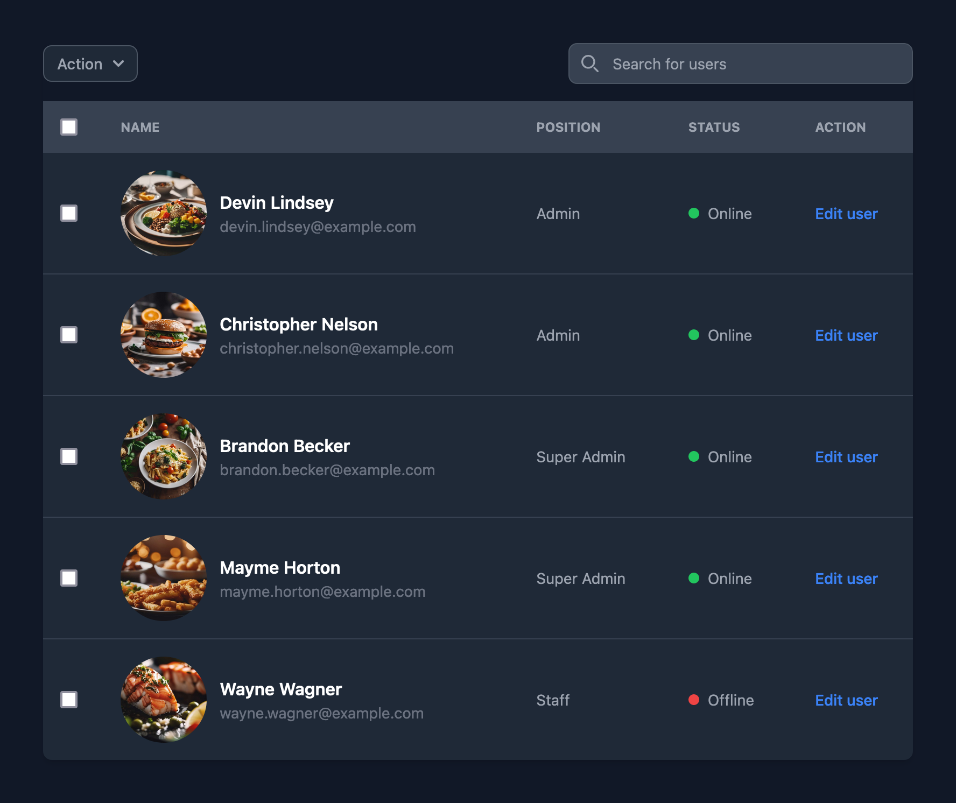
Task: Click Staff position in Wayne Wagner's row
Action: click(553, 700)
